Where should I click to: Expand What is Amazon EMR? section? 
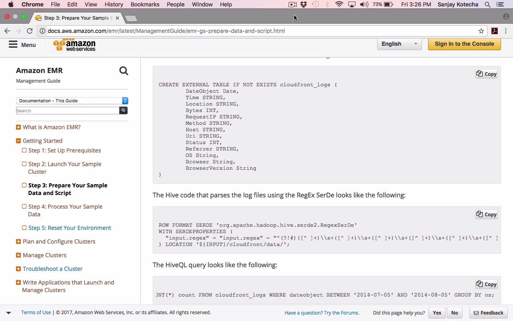pyautogui.click(x=18, y=127)
